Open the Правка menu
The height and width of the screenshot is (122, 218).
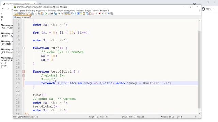(x=22, y=11)
